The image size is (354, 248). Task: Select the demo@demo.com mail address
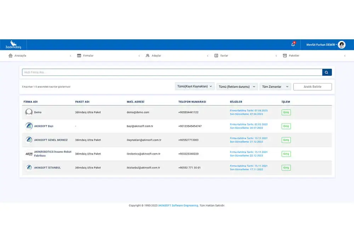pos(138,112)
